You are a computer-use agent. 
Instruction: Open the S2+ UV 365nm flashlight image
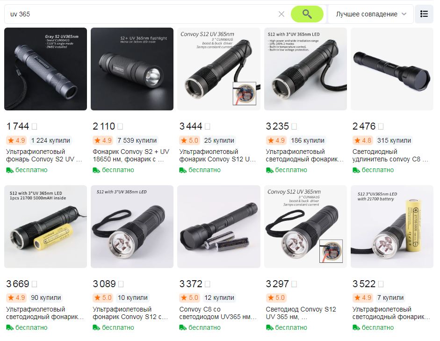tap(132, 69)
